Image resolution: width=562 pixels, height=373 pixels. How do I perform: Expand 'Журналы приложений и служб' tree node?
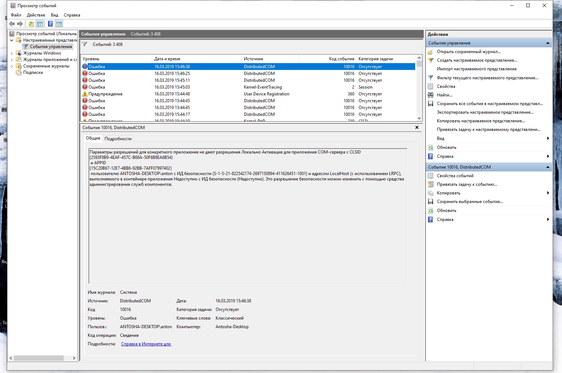click(11, 60)
